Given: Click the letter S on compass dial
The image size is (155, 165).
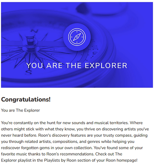Looking at the screenshot, I should click(28, 73).
